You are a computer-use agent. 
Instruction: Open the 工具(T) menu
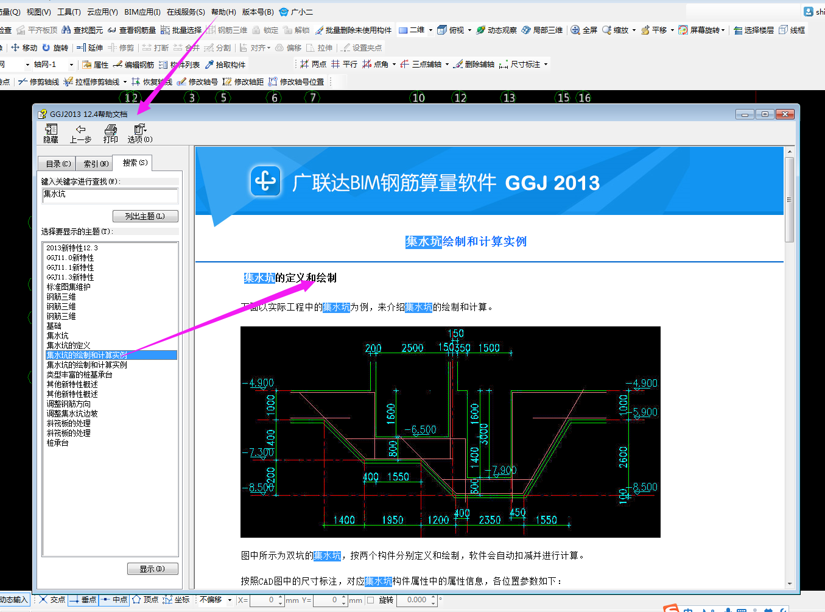tap(69, 12)
